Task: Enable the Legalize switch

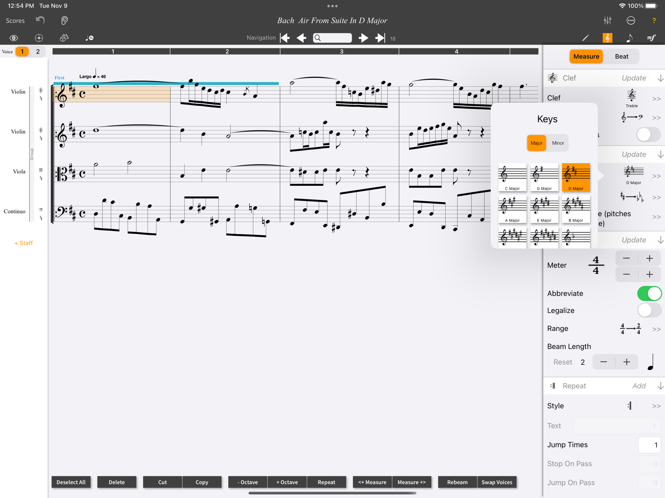Action: pyautogui.click(x=649, y=310)
